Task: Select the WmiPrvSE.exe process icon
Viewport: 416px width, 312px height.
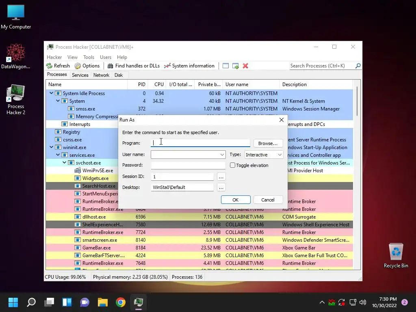Action: 78,170
